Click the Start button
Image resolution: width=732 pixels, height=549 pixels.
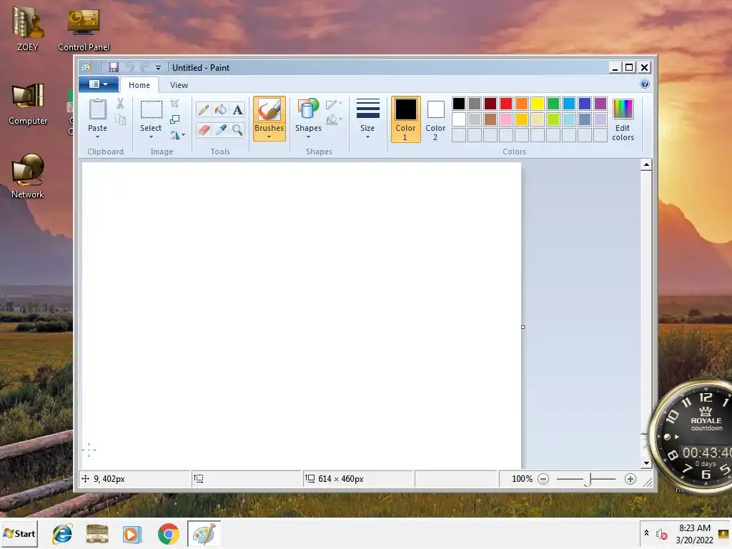[19, 533]
